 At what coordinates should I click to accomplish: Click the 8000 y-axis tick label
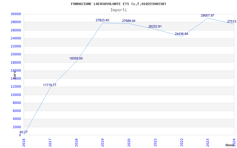point(17,103)
